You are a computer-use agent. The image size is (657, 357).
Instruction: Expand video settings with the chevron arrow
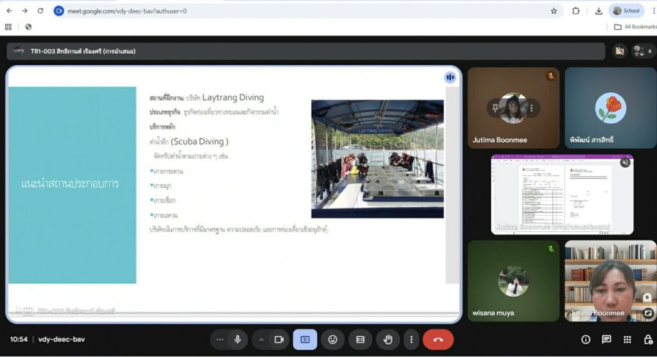click(261, 339)
